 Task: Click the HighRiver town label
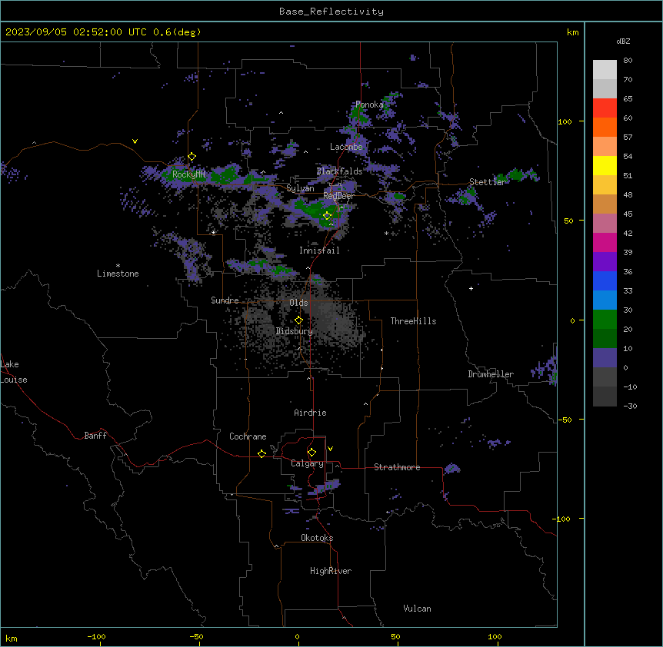pos(331,571)
